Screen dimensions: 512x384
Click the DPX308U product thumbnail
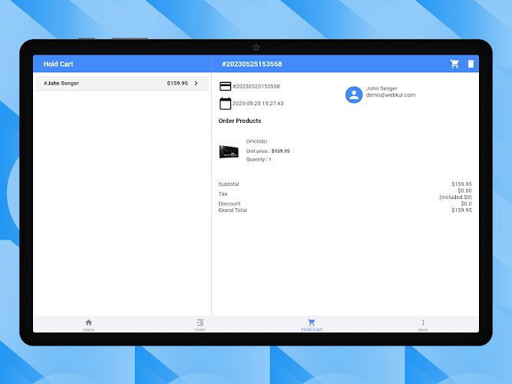229,151
